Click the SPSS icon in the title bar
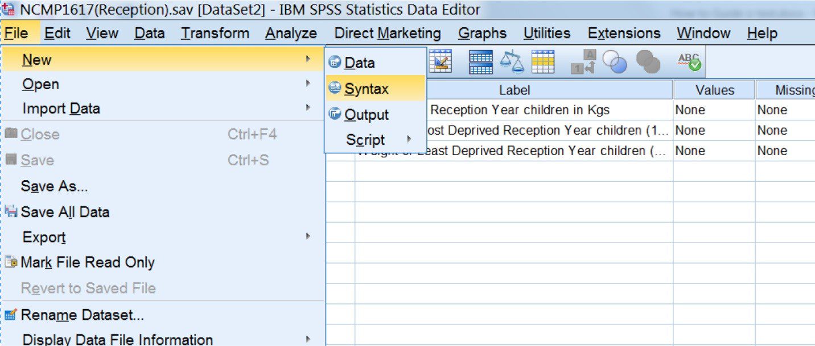Viewport: 815px width, 346px height. point(7,9)
